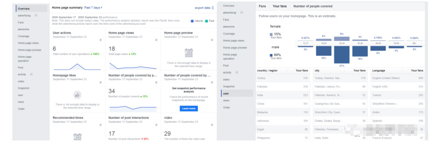
Task: Open Coverage in the Home page summary sidebar
Action: (x=23, y=36)
